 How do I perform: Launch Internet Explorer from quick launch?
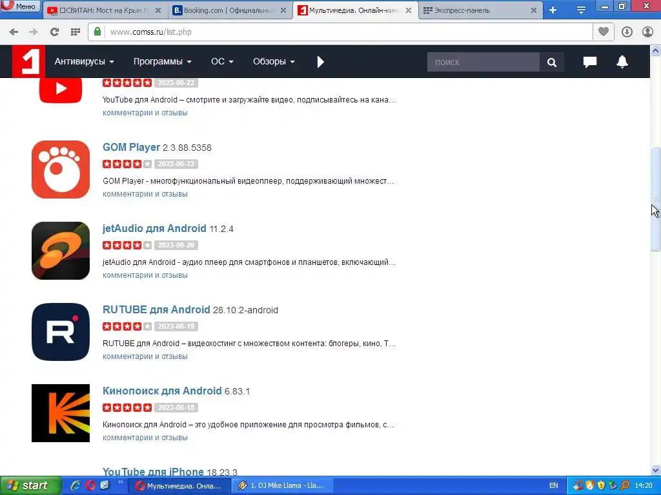(76, 485)
